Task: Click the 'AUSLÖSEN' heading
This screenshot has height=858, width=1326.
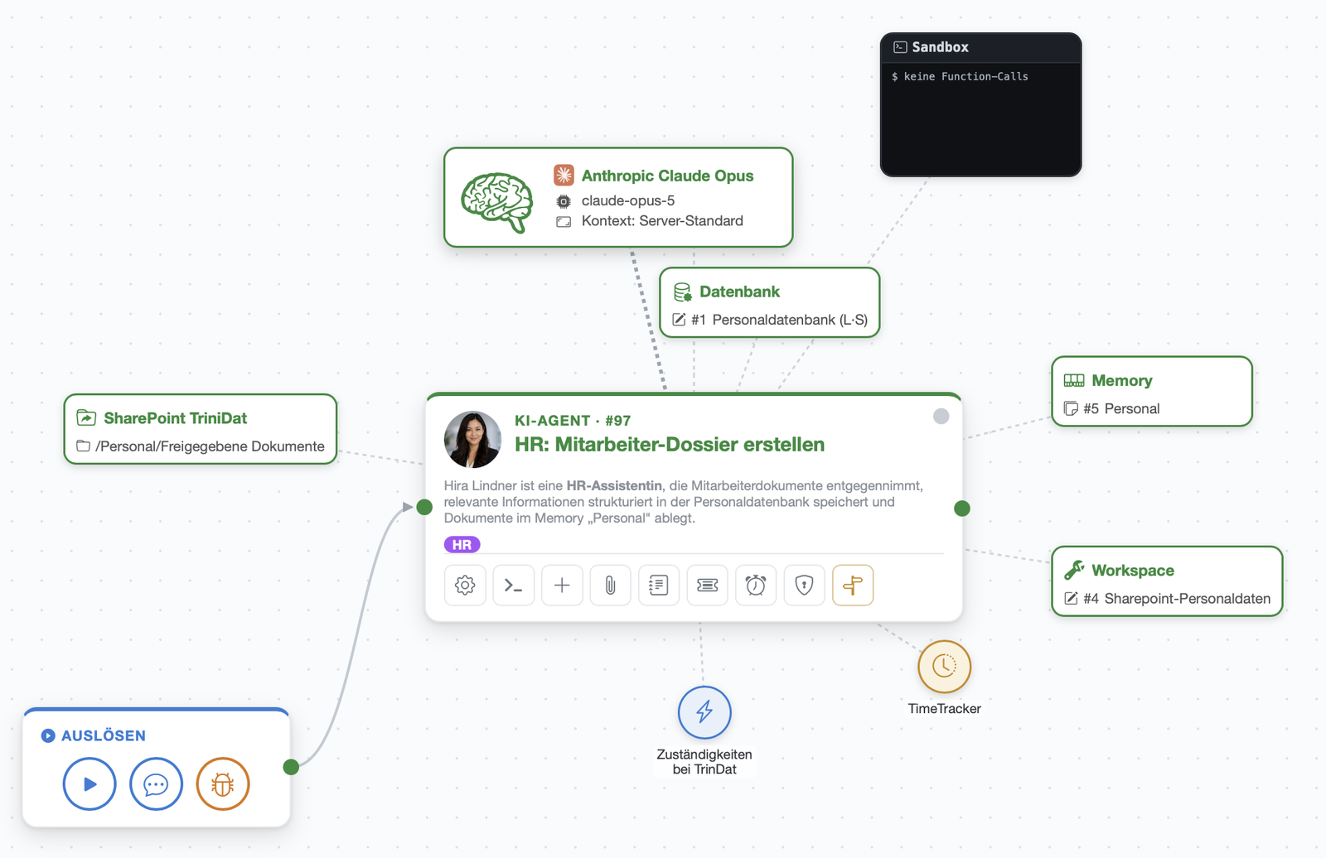Action: click(x=104, y=735)
